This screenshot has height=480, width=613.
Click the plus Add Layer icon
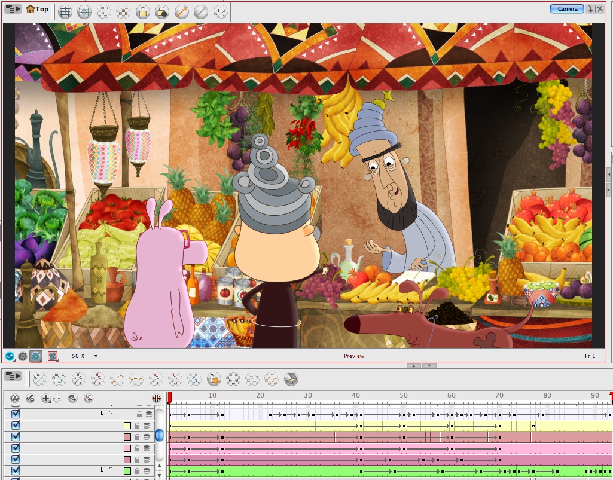point(46,398)
